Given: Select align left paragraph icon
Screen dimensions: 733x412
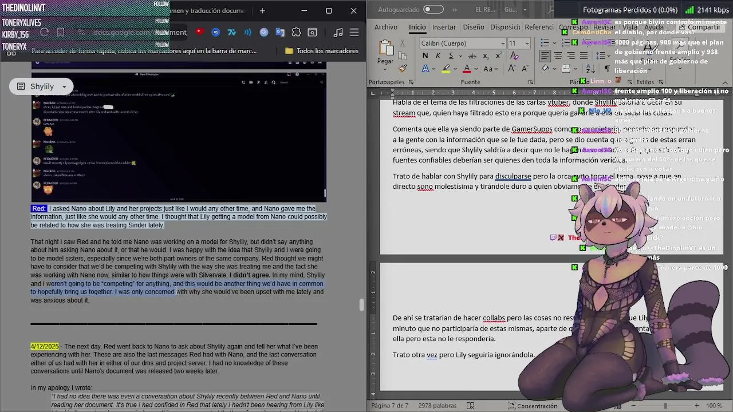Looking at the screenshot, I should click(x=545, y=56).
